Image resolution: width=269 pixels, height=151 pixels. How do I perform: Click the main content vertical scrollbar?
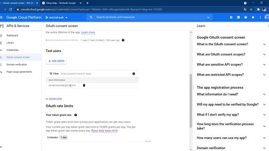(190, 101)
